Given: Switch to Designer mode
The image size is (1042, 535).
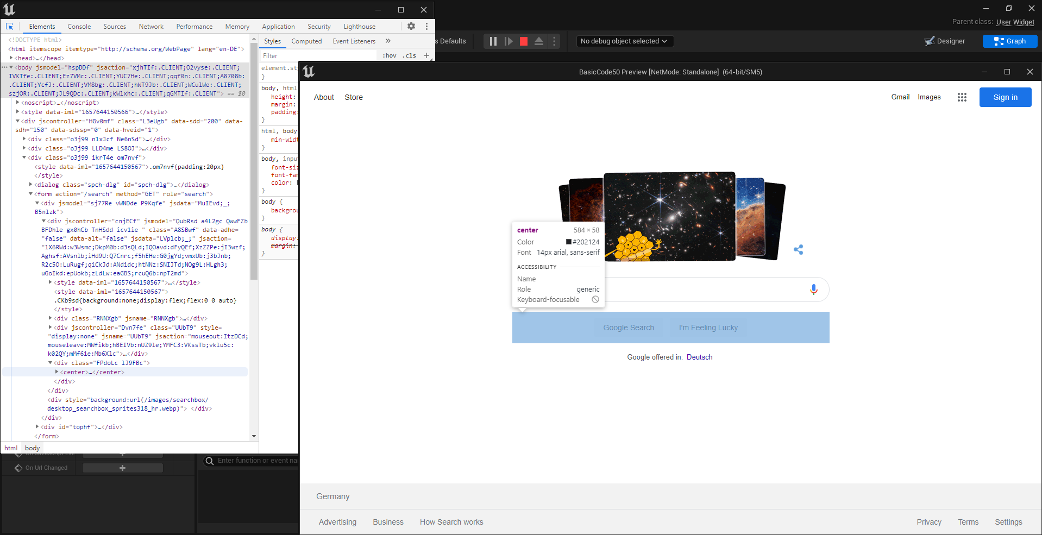Looking at the screenshot, I should click(x=945, y=41).
